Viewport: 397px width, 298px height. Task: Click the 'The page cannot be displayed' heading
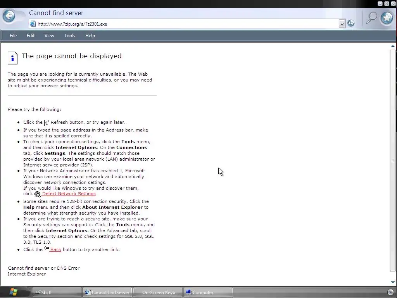71,56
